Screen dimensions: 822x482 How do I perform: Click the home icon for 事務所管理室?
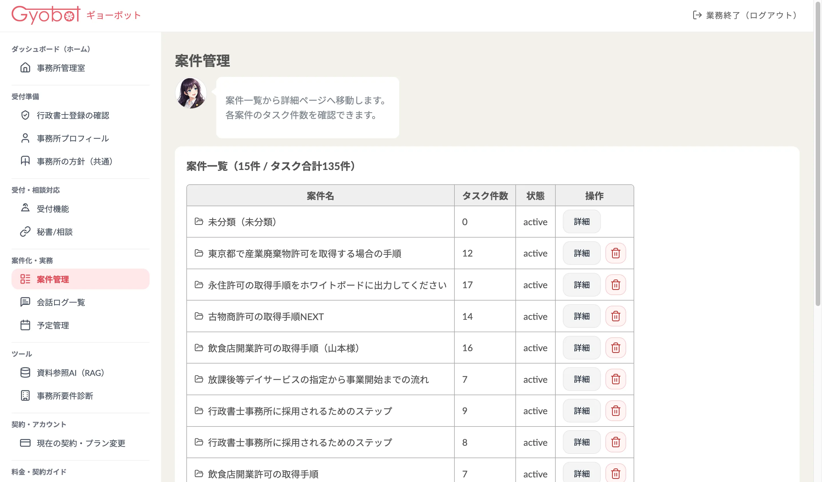point(25,68)
